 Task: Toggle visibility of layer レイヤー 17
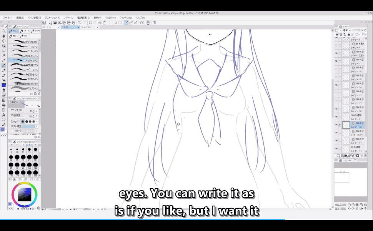tap(336, 141)
